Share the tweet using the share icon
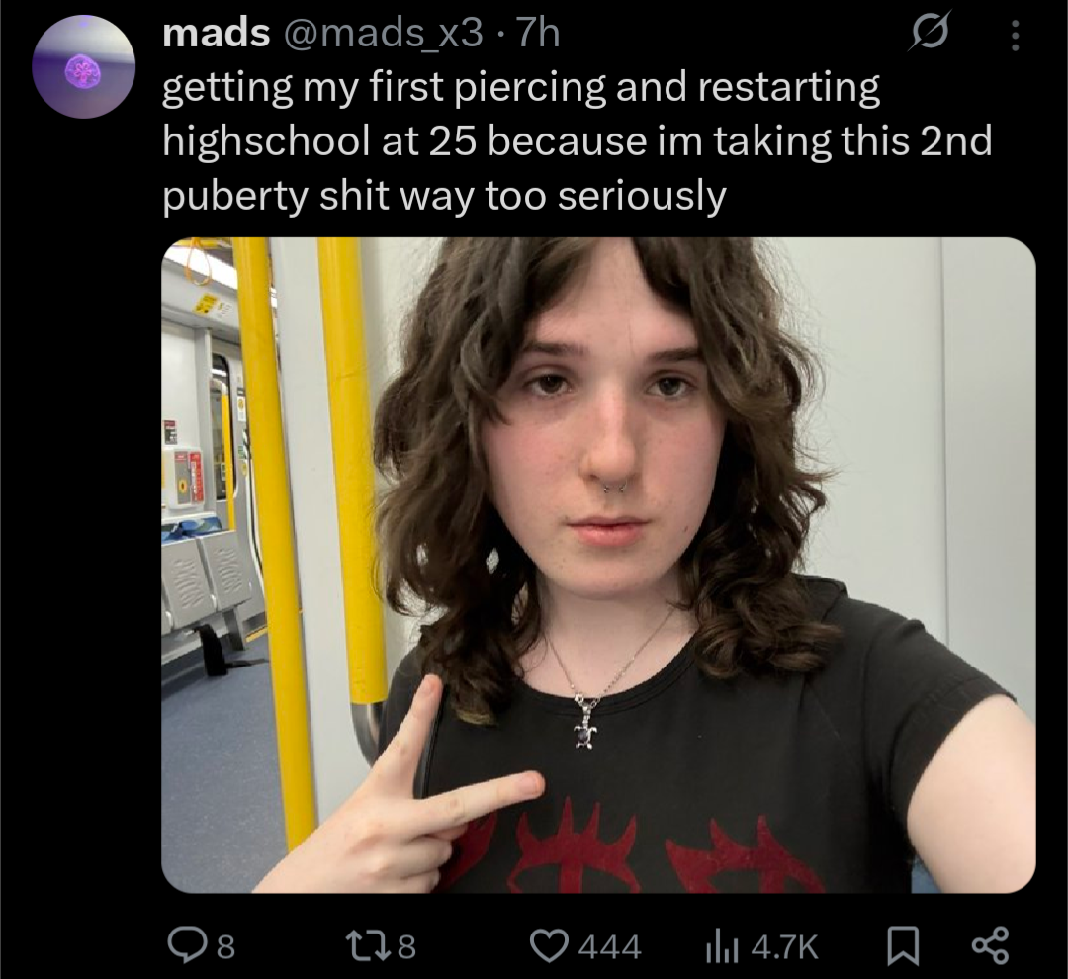Image resolution: width=1068 pixels, height=979 pixels. [990, 948]
